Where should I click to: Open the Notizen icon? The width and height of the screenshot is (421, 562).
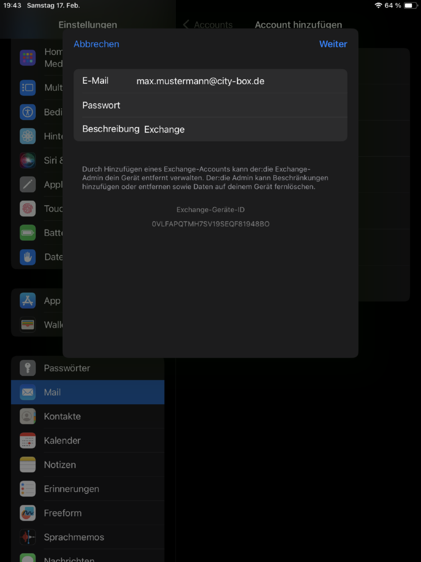(28, 465)
